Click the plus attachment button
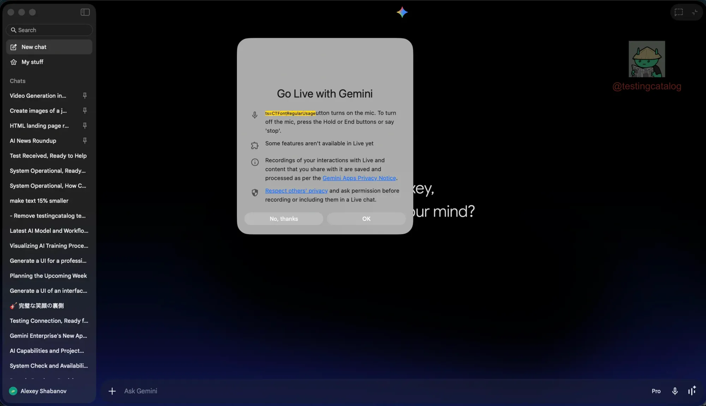 (112, 391)
